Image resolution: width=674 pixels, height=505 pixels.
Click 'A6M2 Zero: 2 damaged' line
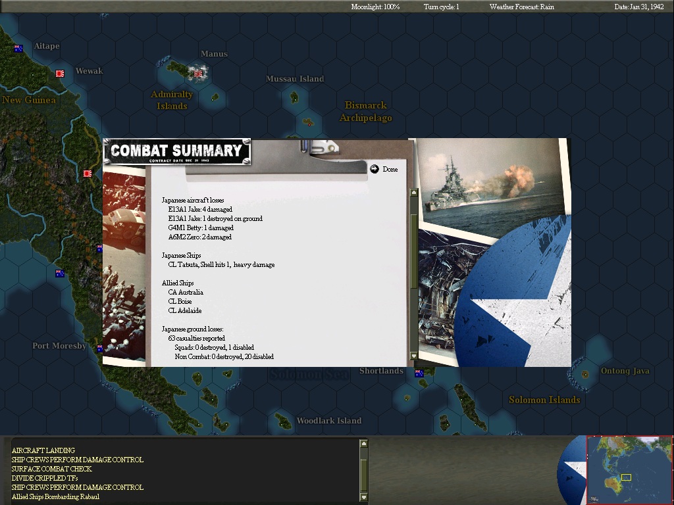[x=200, y=237]
